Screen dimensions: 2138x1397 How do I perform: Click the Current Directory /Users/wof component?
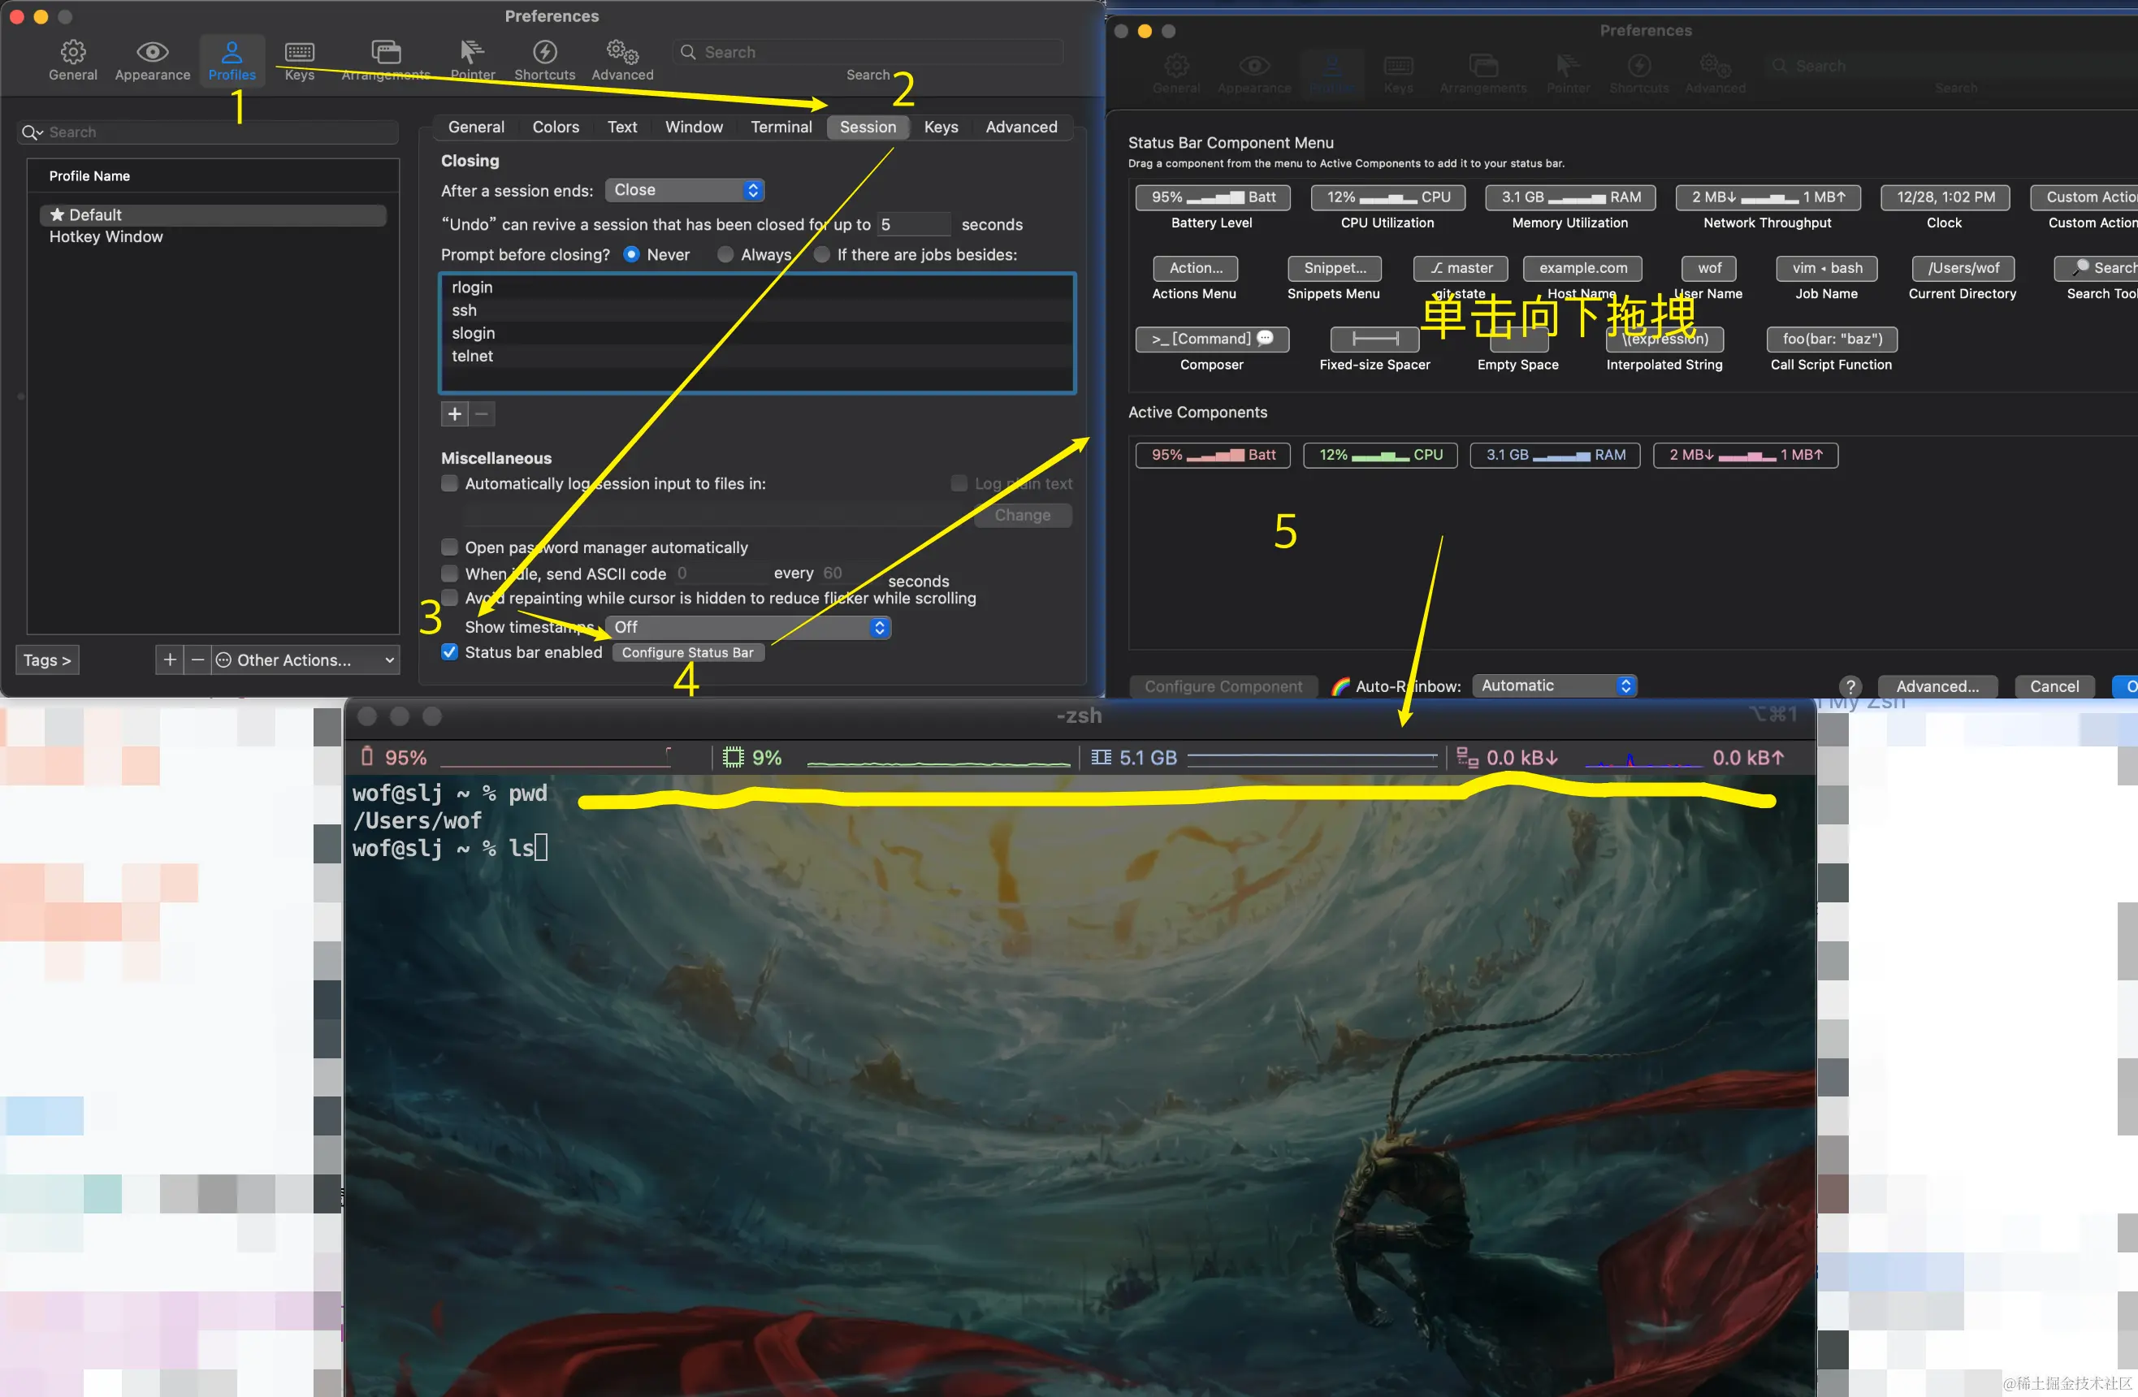click(1963, 269)
